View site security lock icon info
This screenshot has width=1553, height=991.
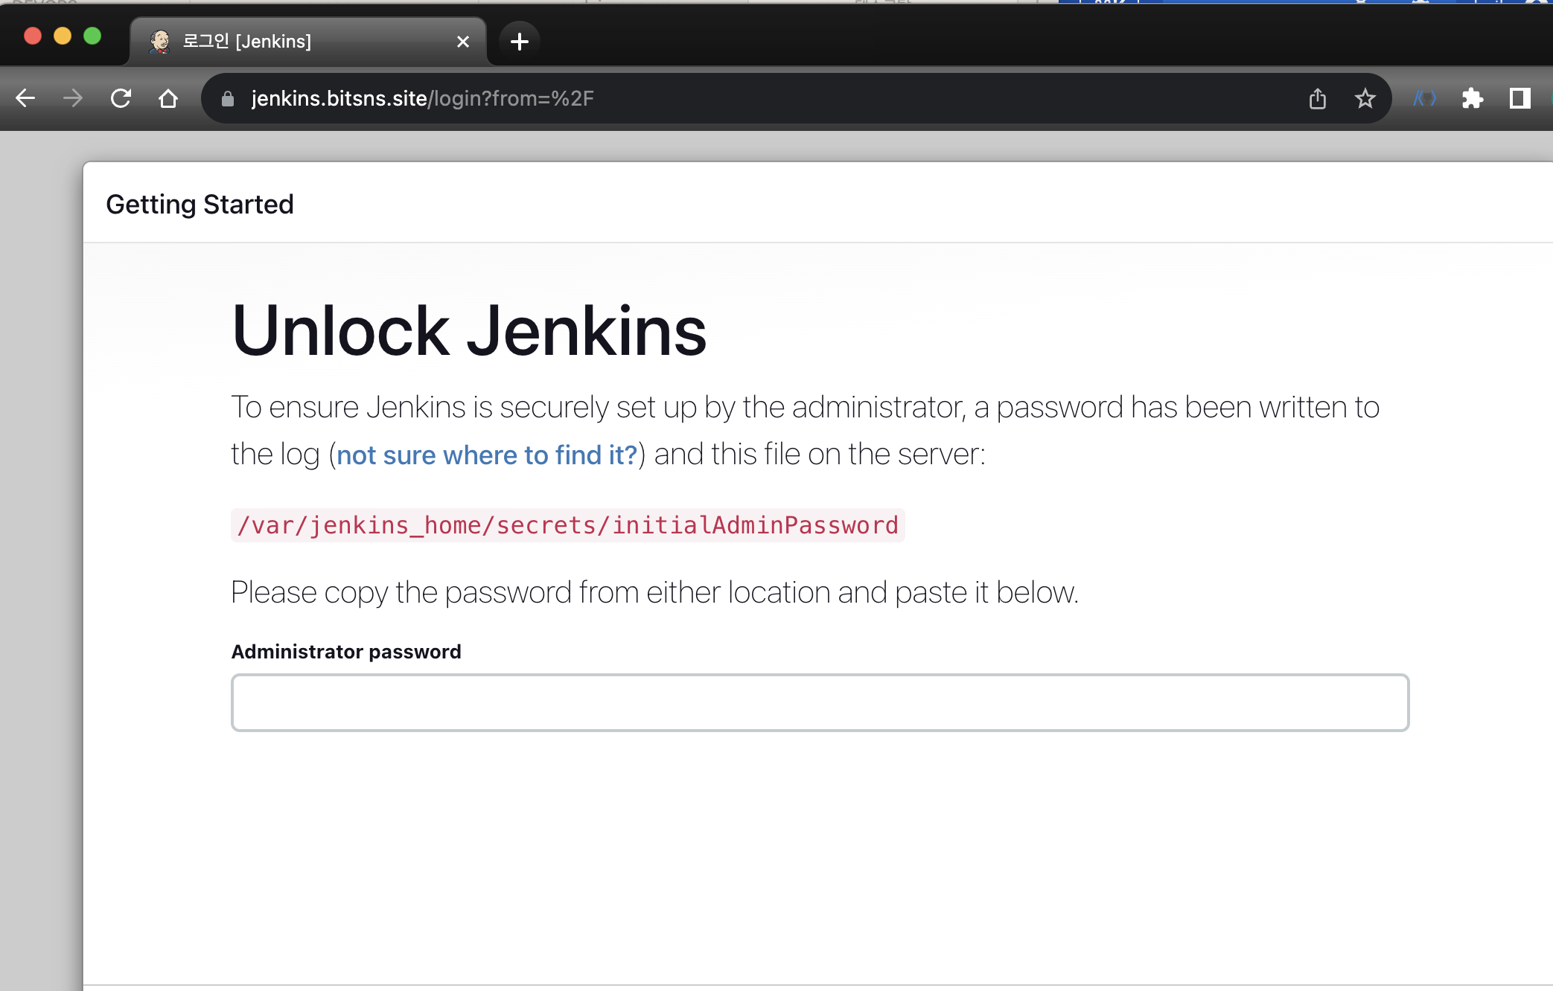228,99
